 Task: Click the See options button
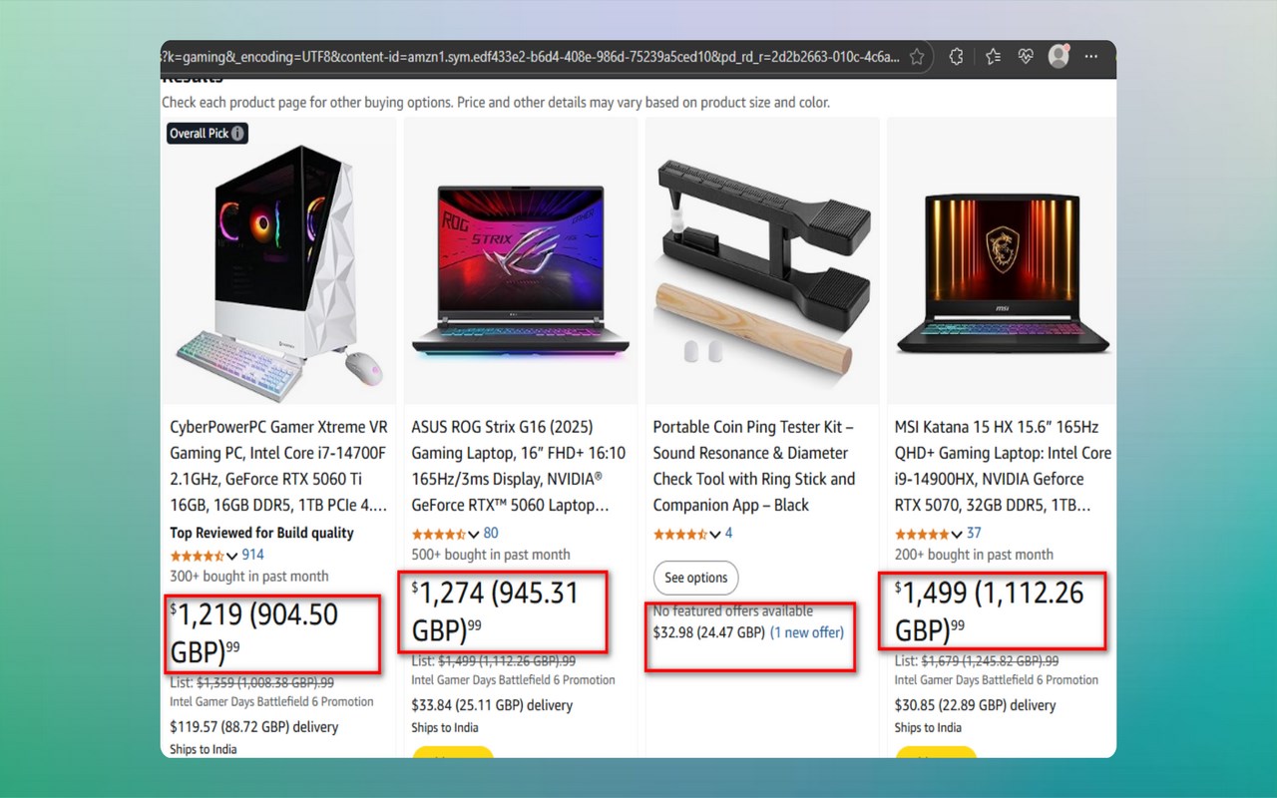696,578
